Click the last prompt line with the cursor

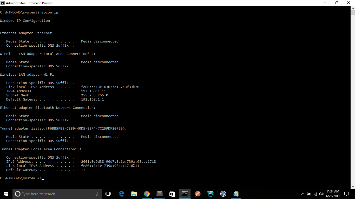click(x=22, y=178)
